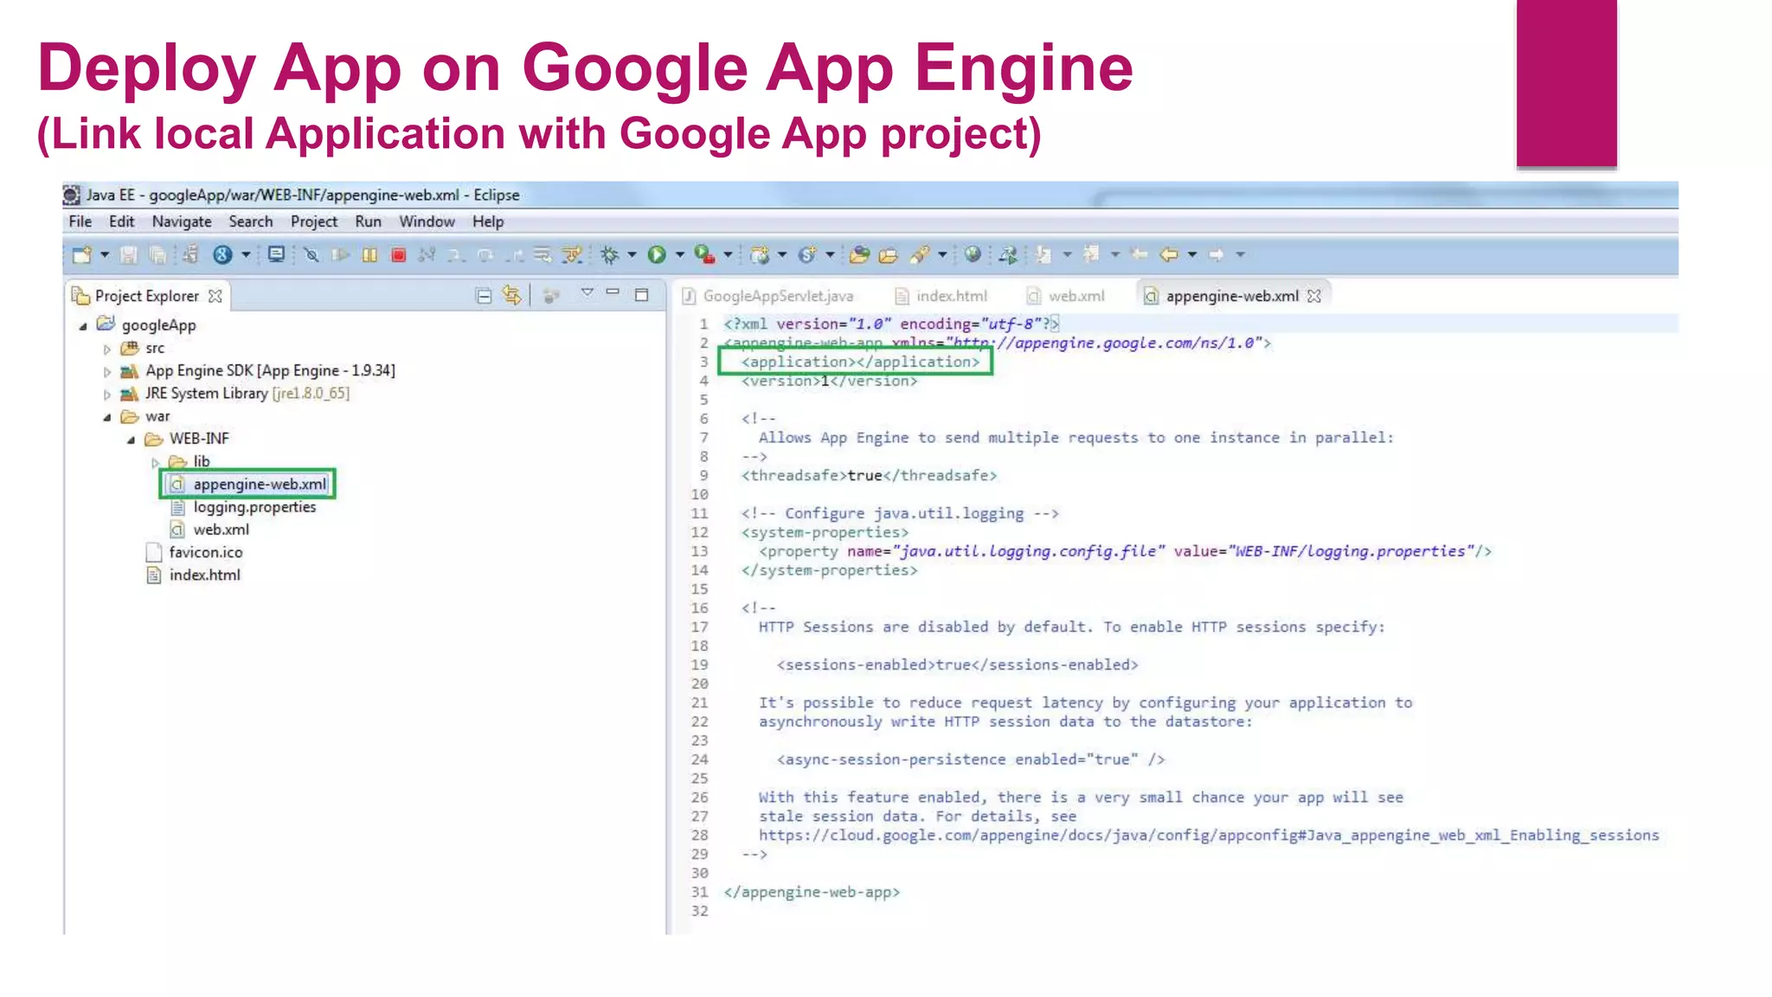
Task: Open the External Tools dropdown arrow
Action: [728, 254]
